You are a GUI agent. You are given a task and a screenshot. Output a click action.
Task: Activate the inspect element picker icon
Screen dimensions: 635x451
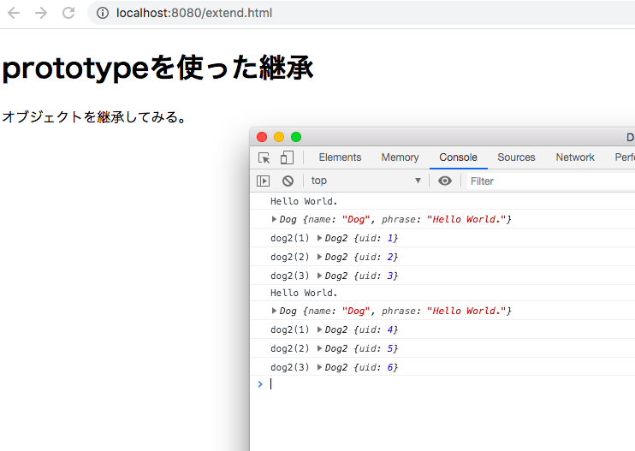tap(264, 157)
